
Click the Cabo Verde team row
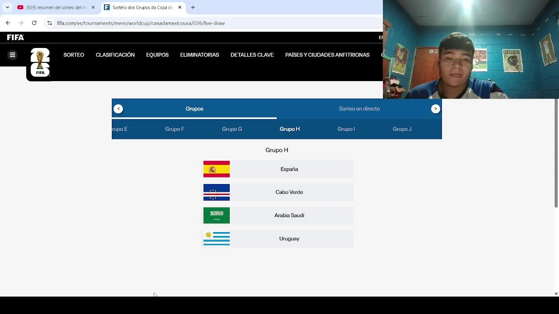click(278, 192)
